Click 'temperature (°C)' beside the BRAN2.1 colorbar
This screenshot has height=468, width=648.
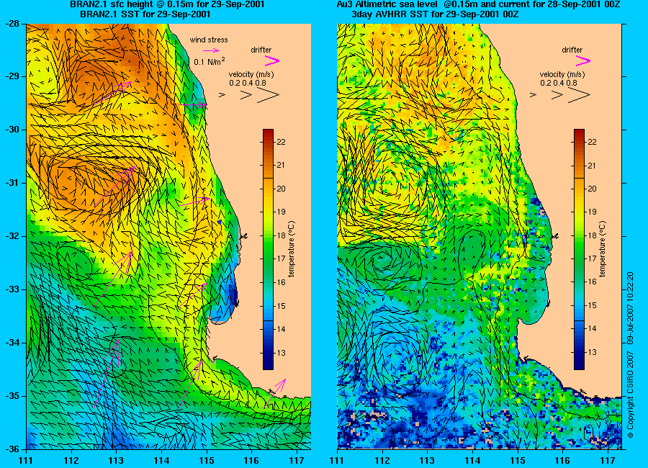point(292,249)
